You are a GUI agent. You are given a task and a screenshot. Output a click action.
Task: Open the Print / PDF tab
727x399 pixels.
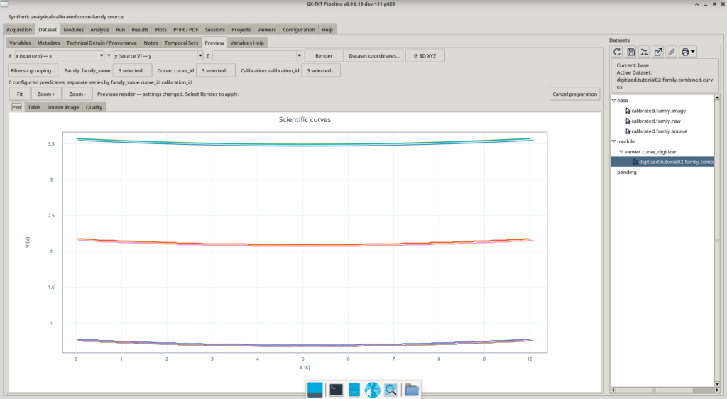coord(186,30)
